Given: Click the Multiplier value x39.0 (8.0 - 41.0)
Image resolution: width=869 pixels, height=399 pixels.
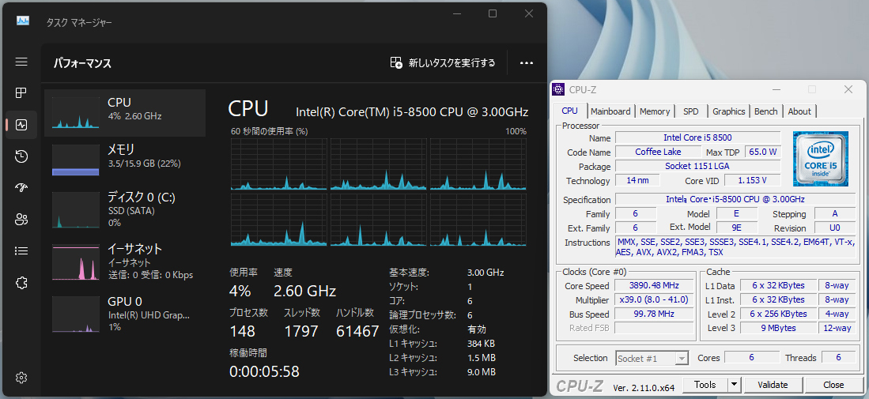Looking at the screenshot, I should pos(654,300).
